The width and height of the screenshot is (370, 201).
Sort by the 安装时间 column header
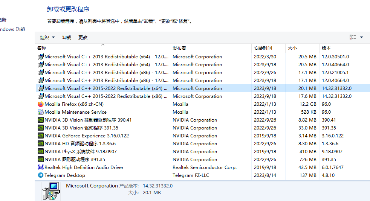268,48
